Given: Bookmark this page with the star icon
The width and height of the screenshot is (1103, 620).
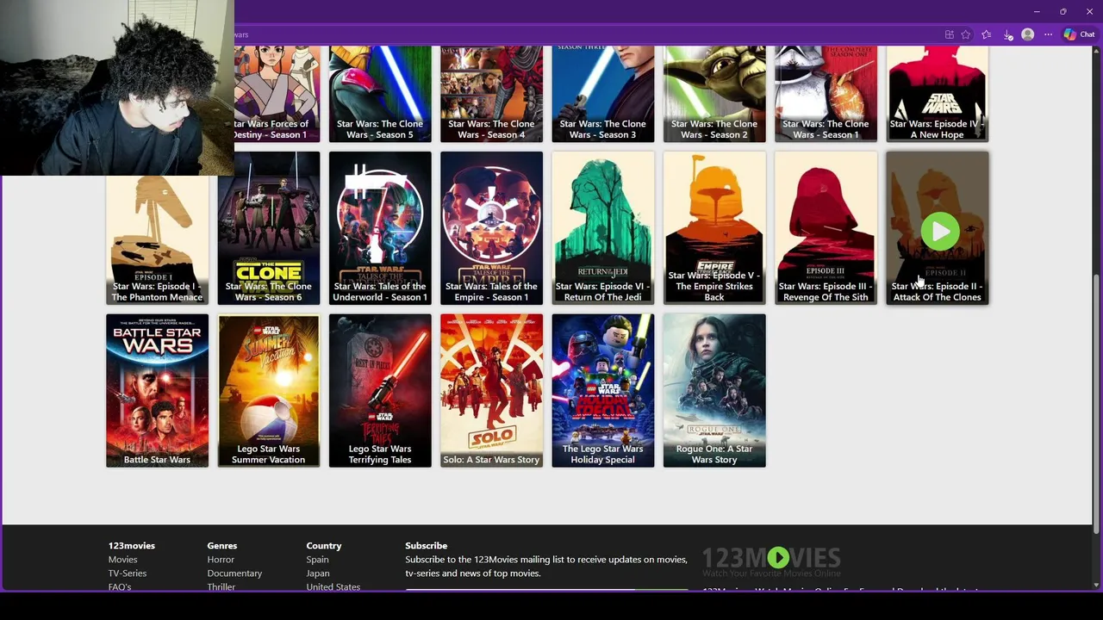Looking at the screenshot, I should click(966, 34).
